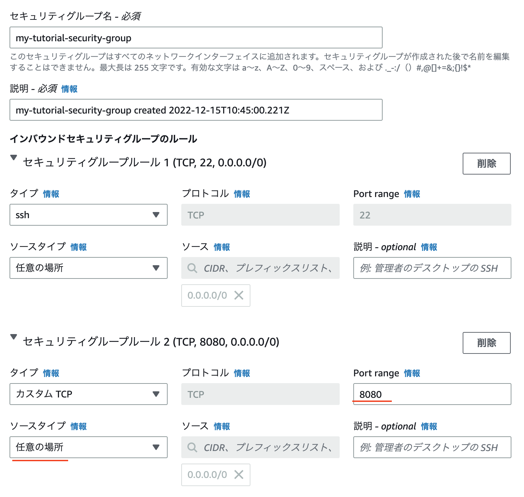Viewport: 524px width, 497px height.
Task: Click rule 2 source CIDR search field
Action: [x=260, y=447]
